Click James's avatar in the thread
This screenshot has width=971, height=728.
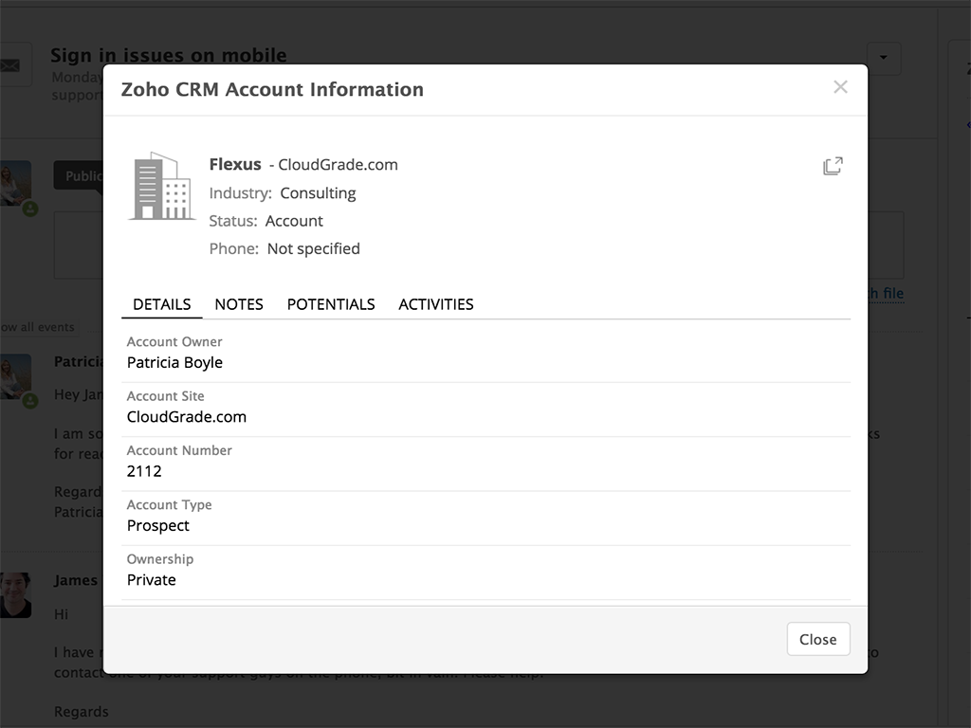point(15,594)
